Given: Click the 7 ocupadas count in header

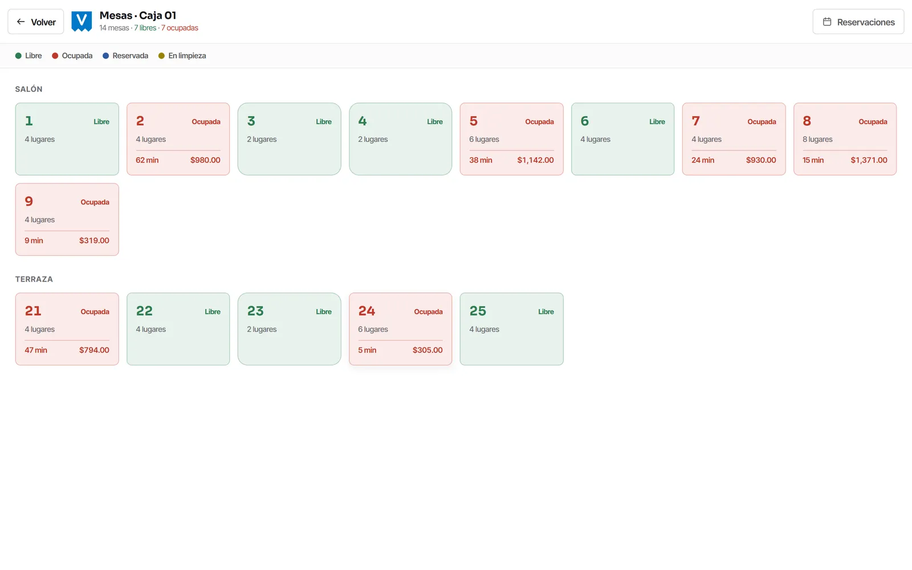Looking at the screenshot, I should pos(180,28).
